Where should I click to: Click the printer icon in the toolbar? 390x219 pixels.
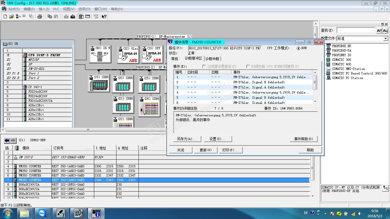40,17
